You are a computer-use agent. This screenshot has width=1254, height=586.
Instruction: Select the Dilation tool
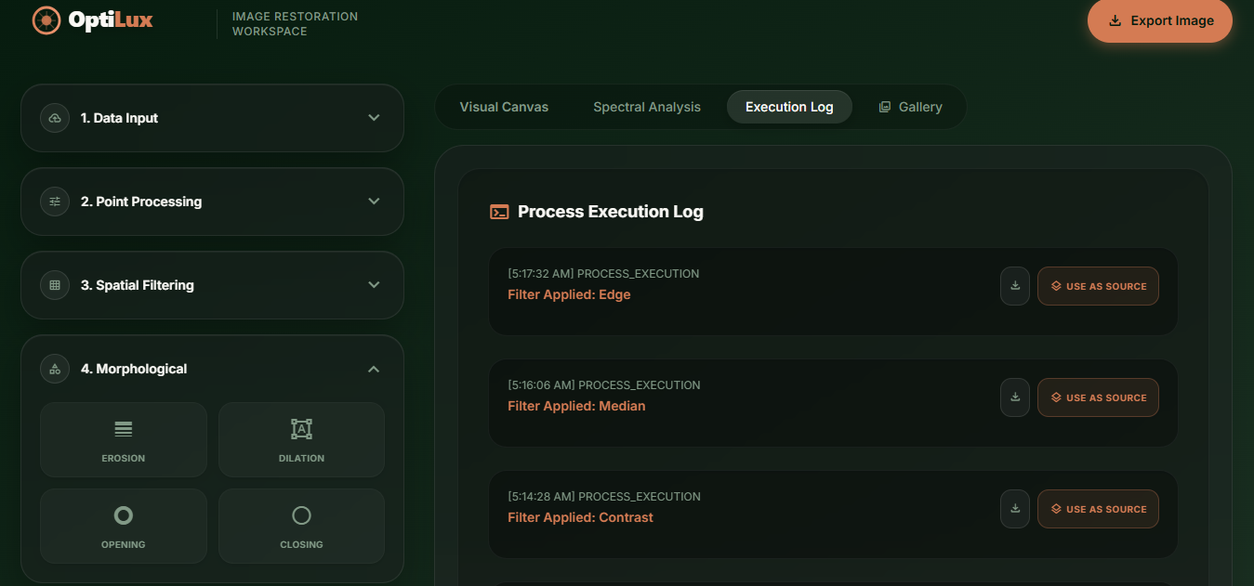pyautogui.click(x=301, y=439)
